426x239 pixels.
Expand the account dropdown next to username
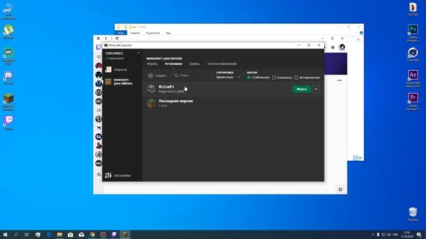[x=138, y=53]
